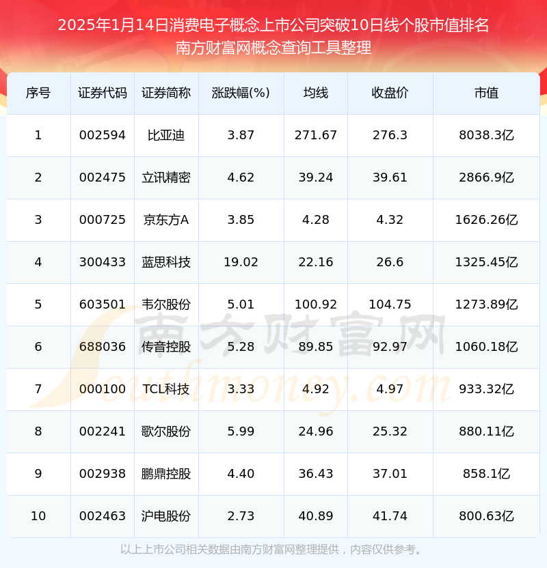The height and width of the screenshot is (568, 547).
Task: Click the footer disclaimer text
Action: pos(271,550)
